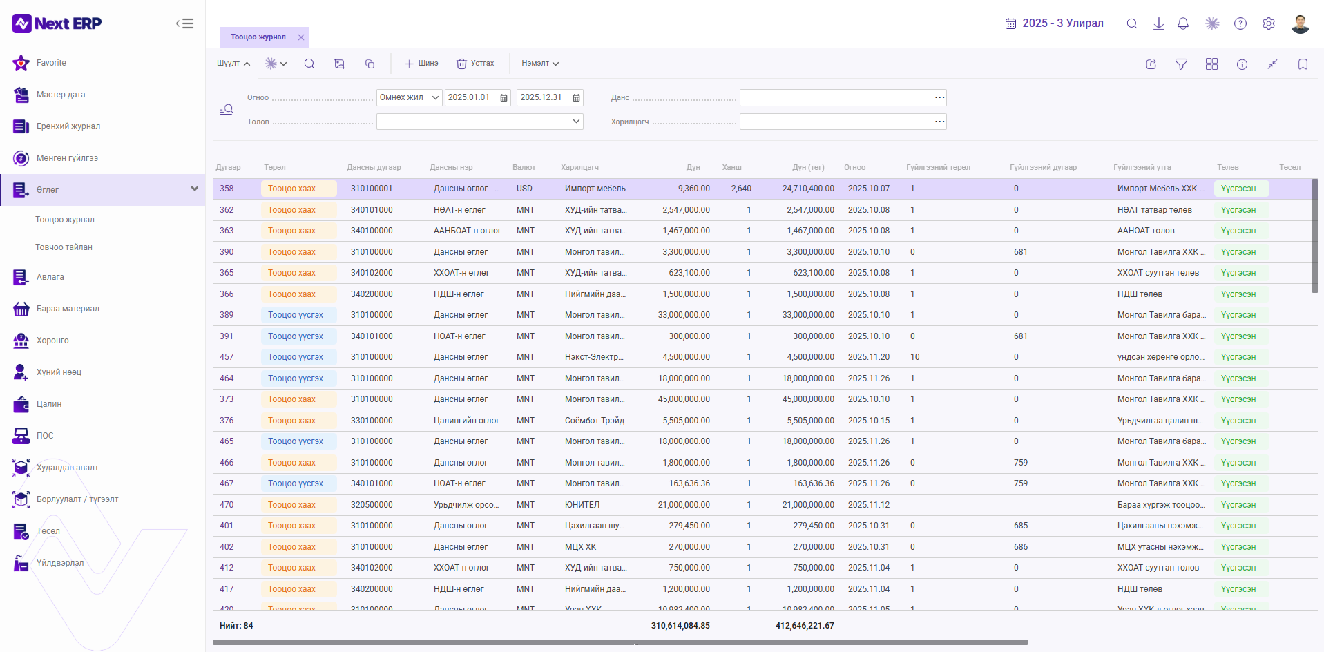Expand the Өмнөх жил period dropdown

(410, 97)
